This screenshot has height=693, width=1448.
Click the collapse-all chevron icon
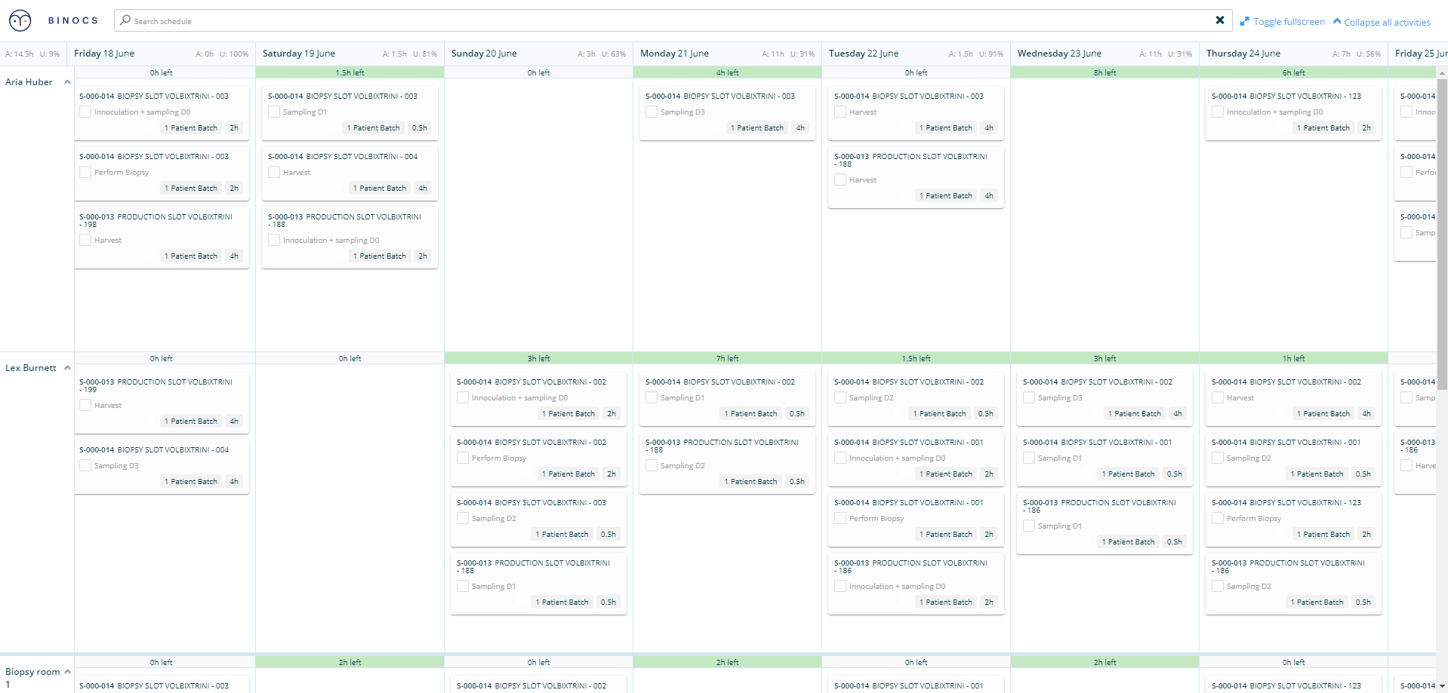[1337, 21]
